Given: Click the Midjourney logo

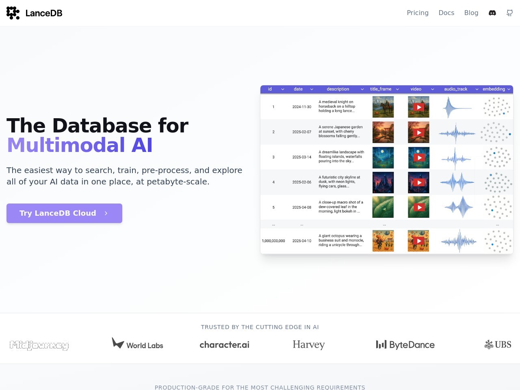Looking at the screenshot, I should point(39,345).
